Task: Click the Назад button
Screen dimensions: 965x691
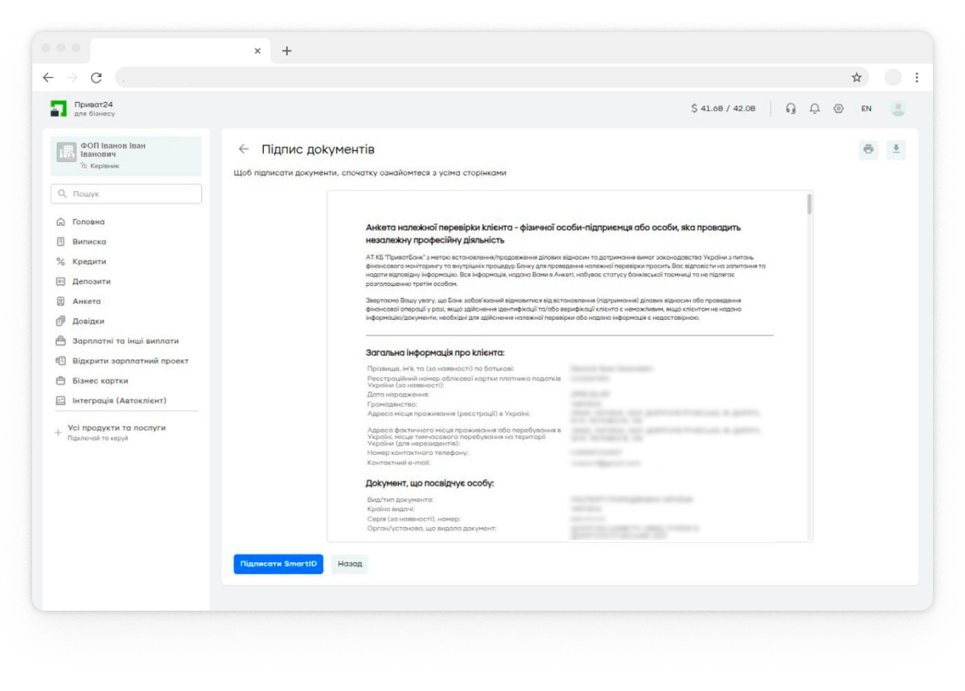Action: pyautogui.click(x=350, y=564)
